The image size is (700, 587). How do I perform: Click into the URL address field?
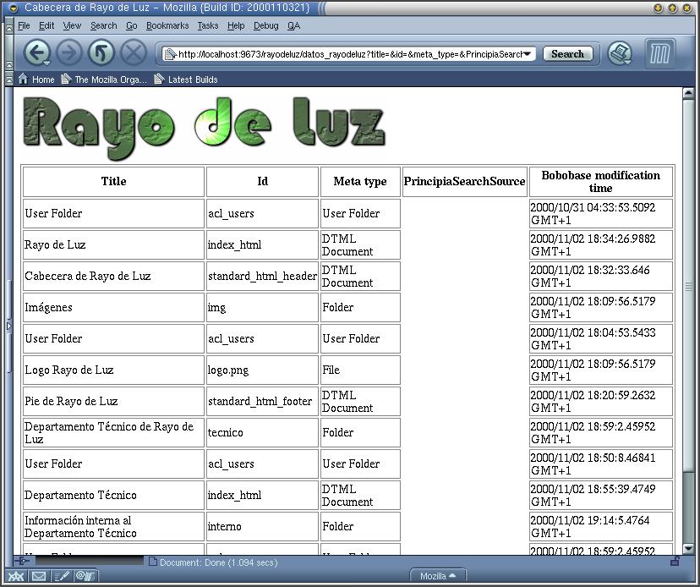point(349,54)
